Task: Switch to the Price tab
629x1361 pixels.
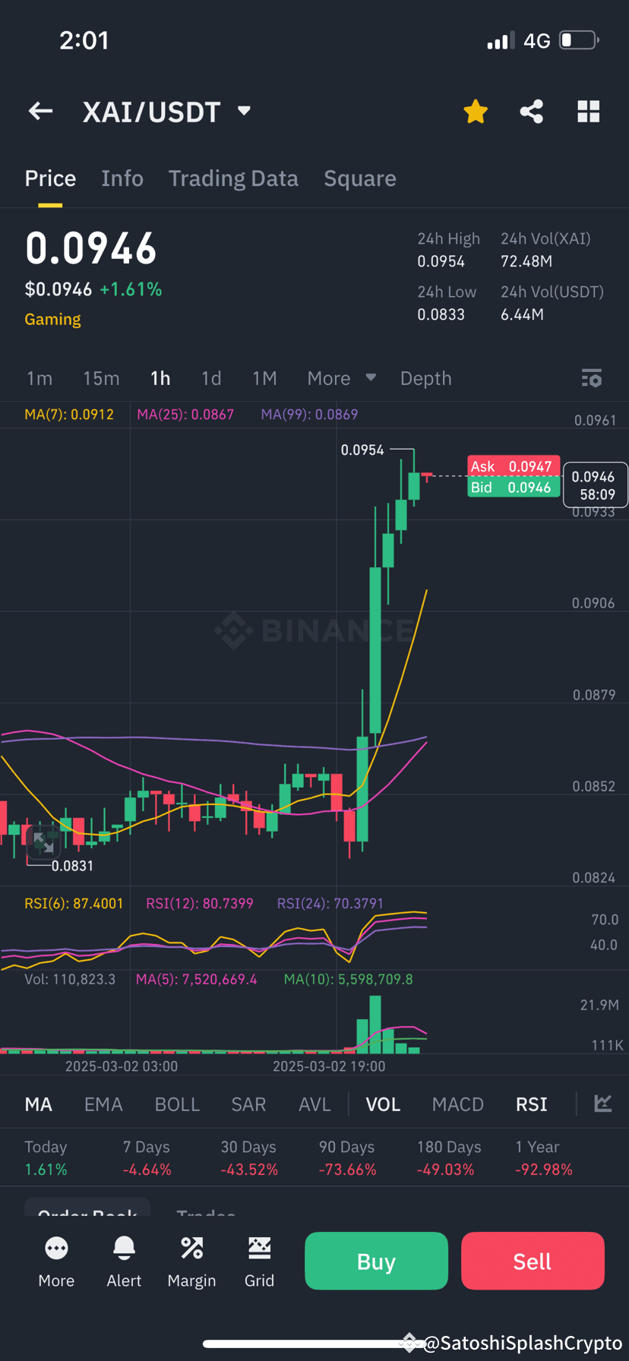Action: click(50, 178)
